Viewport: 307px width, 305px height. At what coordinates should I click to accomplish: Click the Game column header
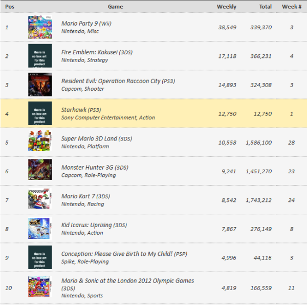pos(115,7)
